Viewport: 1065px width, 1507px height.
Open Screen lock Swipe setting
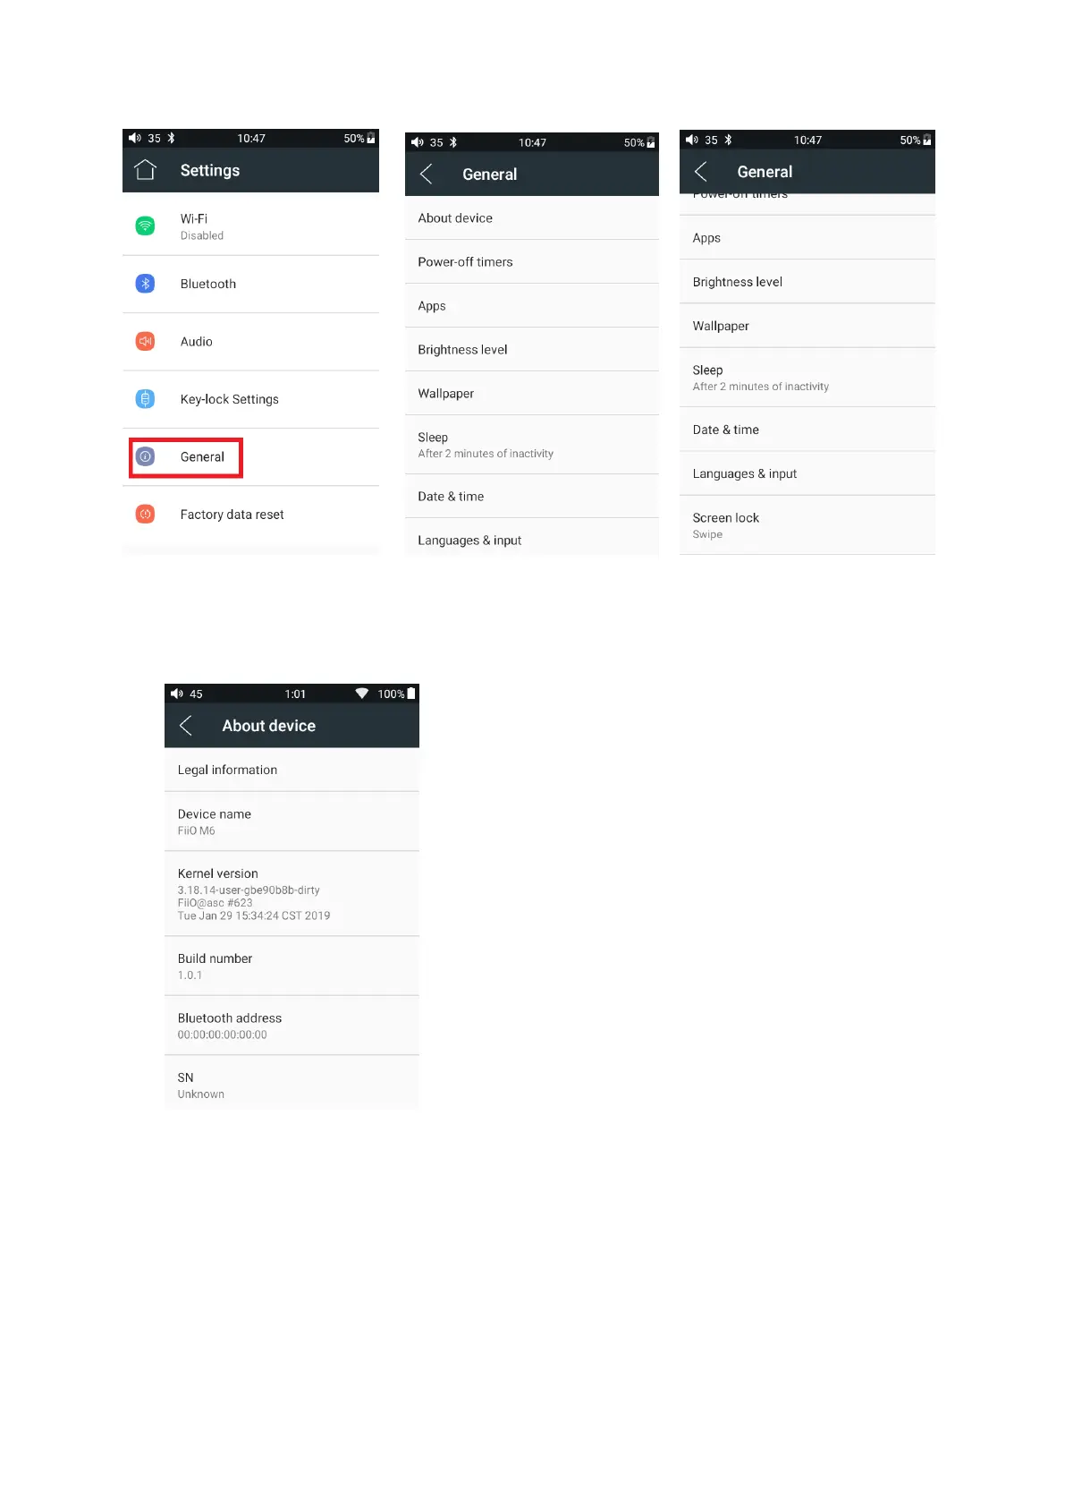point(725,525)
